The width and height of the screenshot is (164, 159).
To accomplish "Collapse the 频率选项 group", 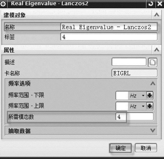I will pos(153,83).
